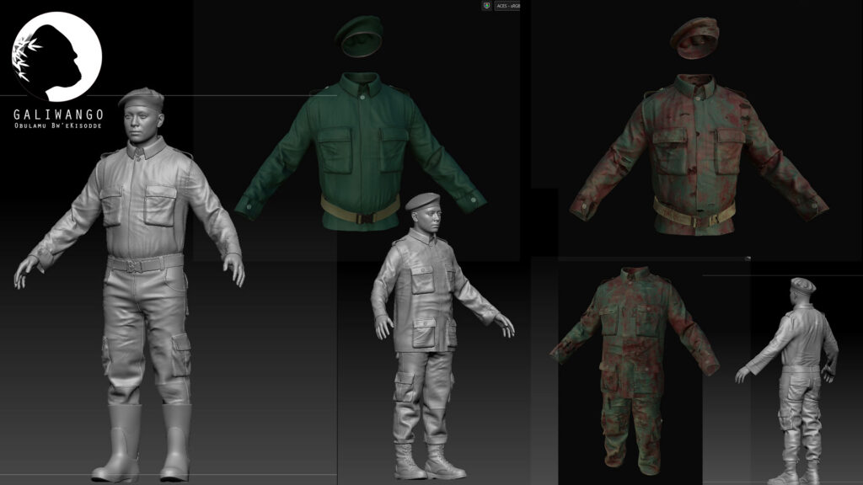Viewport: 863px width, 485px height.
Task: Select the Obulamu Bw'eKisodde subtitle text
Action: [x=58, y=125]
